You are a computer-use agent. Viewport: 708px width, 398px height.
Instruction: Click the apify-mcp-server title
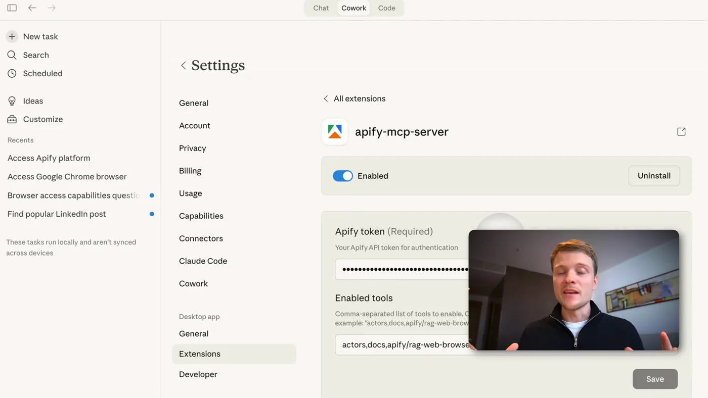(x=402, y=132)
